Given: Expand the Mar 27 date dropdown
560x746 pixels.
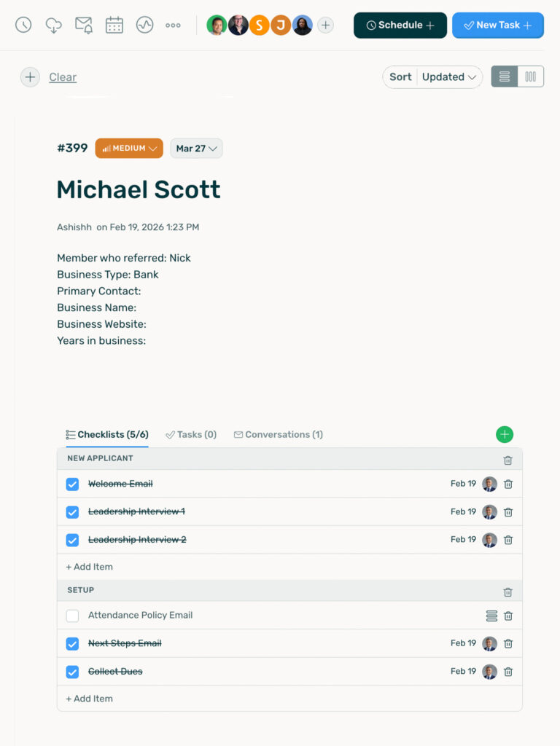Looking at the screenshot, I should click(196, 149).
